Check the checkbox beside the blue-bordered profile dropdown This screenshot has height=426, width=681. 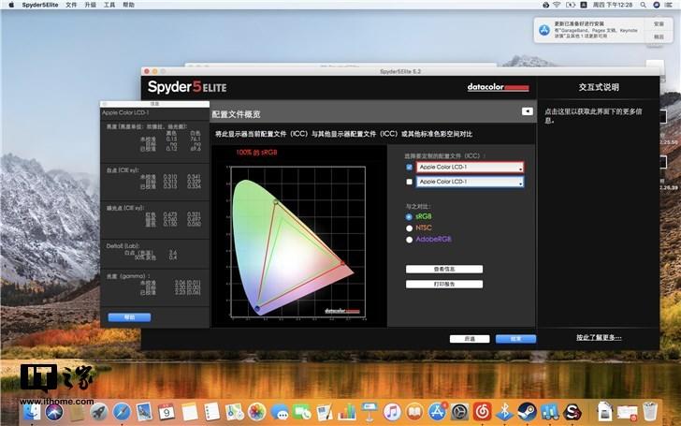[409, 182]
